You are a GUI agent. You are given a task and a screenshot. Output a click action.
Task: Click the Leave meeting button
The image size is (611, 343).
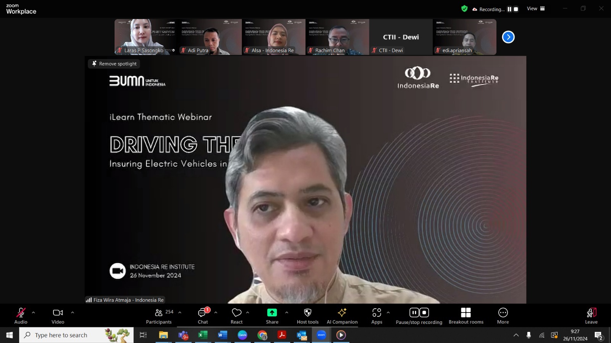591,316
